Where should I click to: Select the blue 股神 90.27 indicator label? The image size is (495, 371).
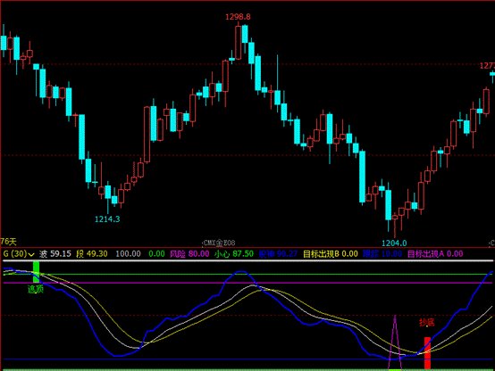[278, 254]
